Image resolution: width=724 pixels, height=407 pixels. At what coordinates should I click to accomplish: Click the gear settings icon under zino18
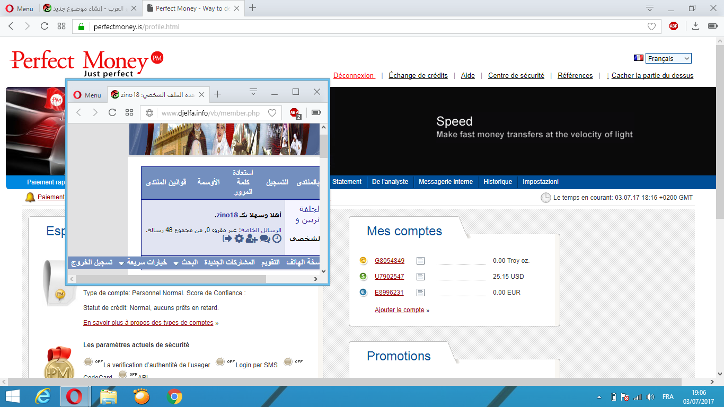coord(239,238)
